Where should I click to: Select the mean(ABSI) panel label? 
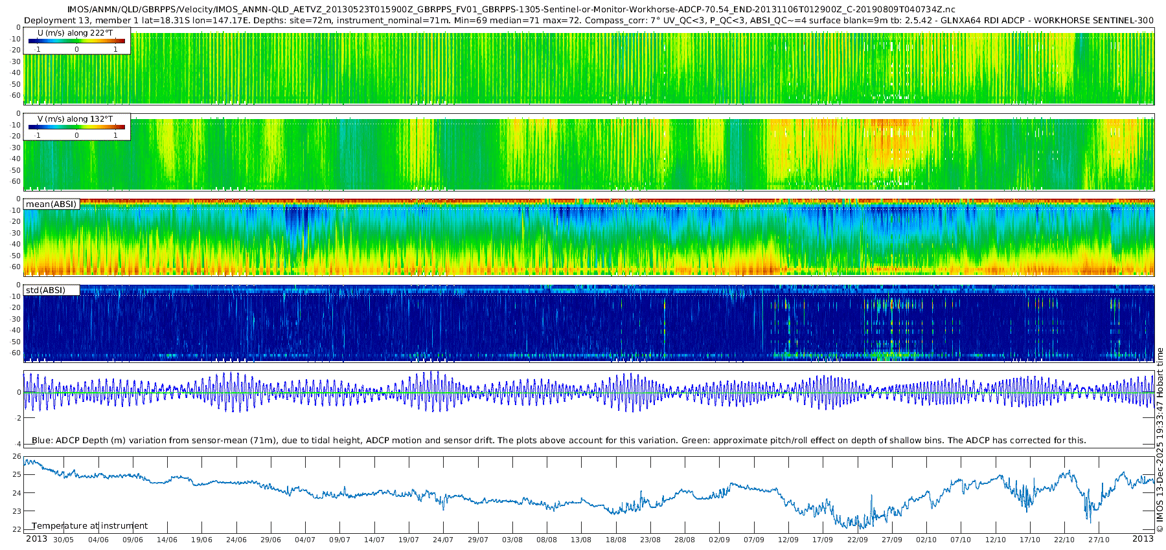[x=51, y=204]
